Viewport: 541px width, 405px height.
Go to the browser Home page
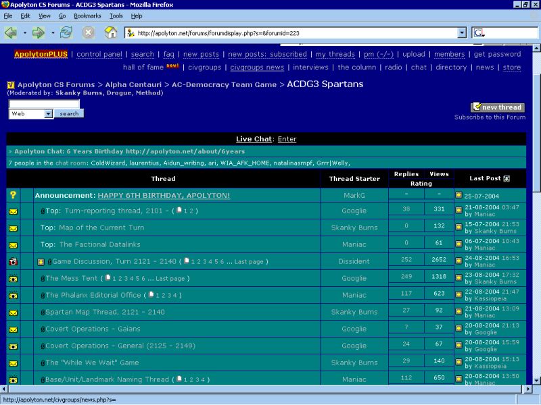pos(111,32)
